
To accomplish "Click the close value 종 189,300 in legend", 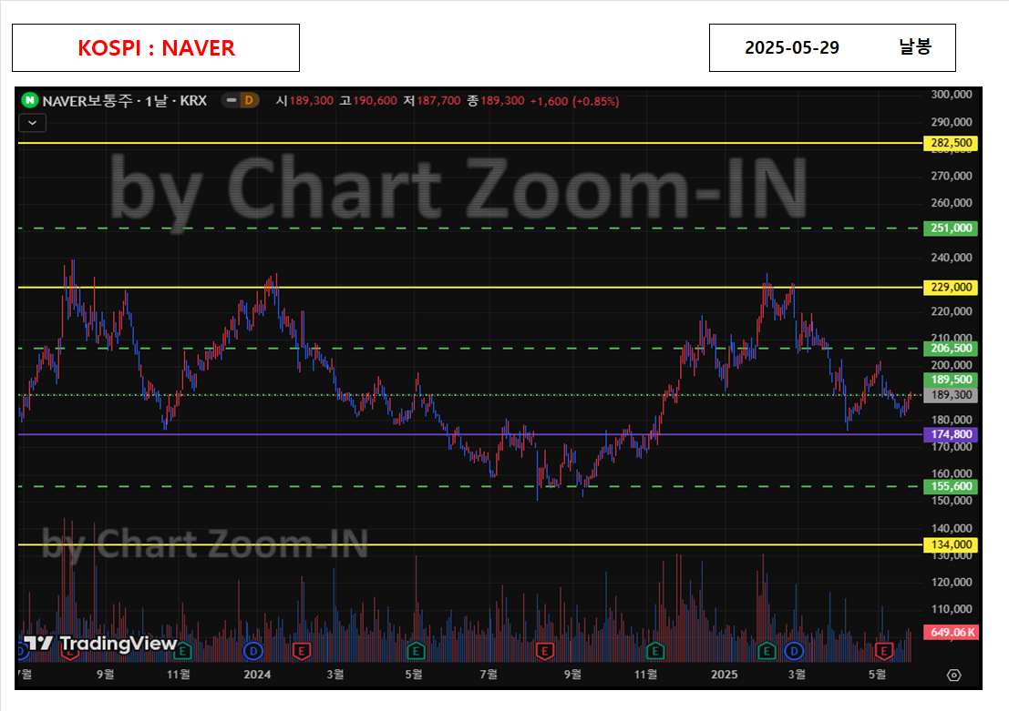I will pyautogui.click(x=496, y=101).
